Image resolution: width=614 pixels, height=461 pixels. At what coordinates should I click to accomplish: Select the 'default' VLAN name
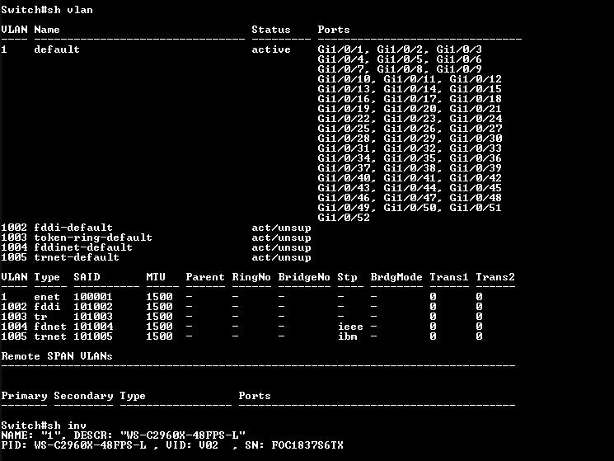57,49
